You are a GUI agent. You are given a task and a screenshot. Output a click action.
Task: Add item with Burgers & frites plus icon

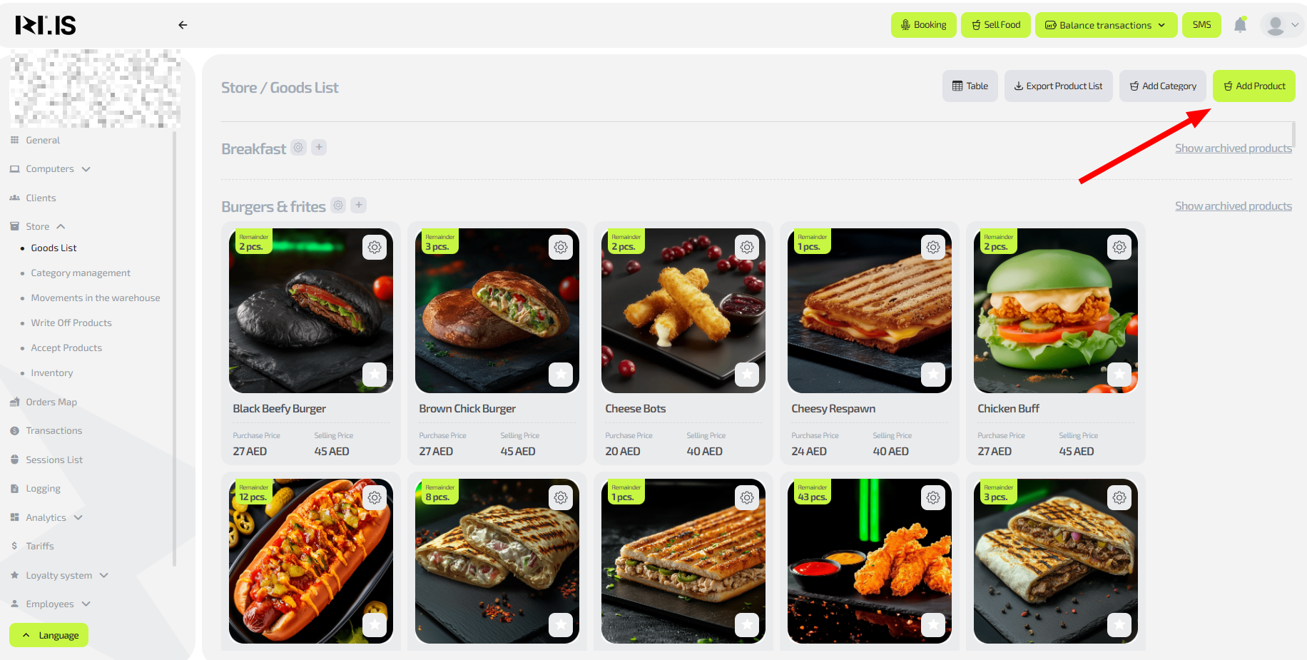pyautogui.click(x=359, y=205)
